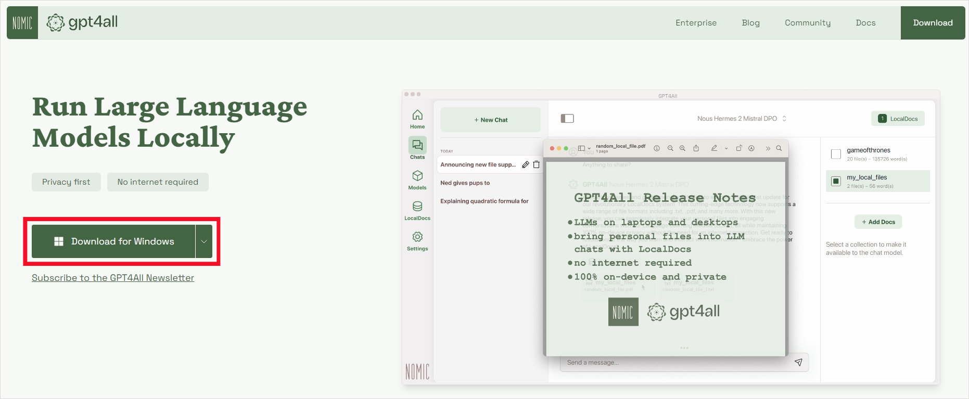Uncheck the my_local_files collection checkbox

[836, 181]
